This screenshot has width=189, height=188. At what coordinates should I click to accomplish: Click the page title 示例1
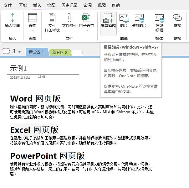18,68
